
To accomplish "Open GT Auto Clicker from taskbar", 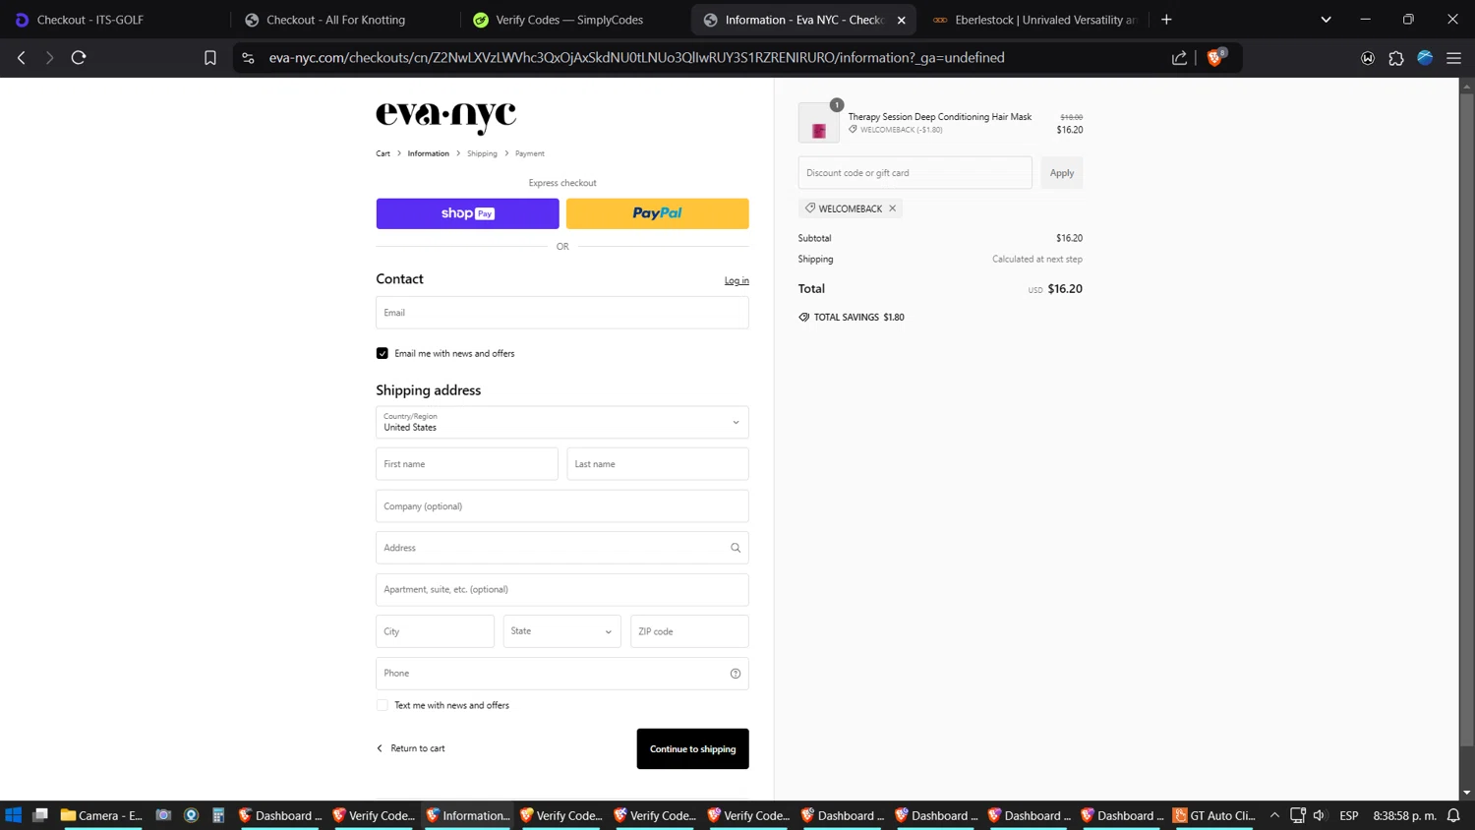I will [1213, 815].
